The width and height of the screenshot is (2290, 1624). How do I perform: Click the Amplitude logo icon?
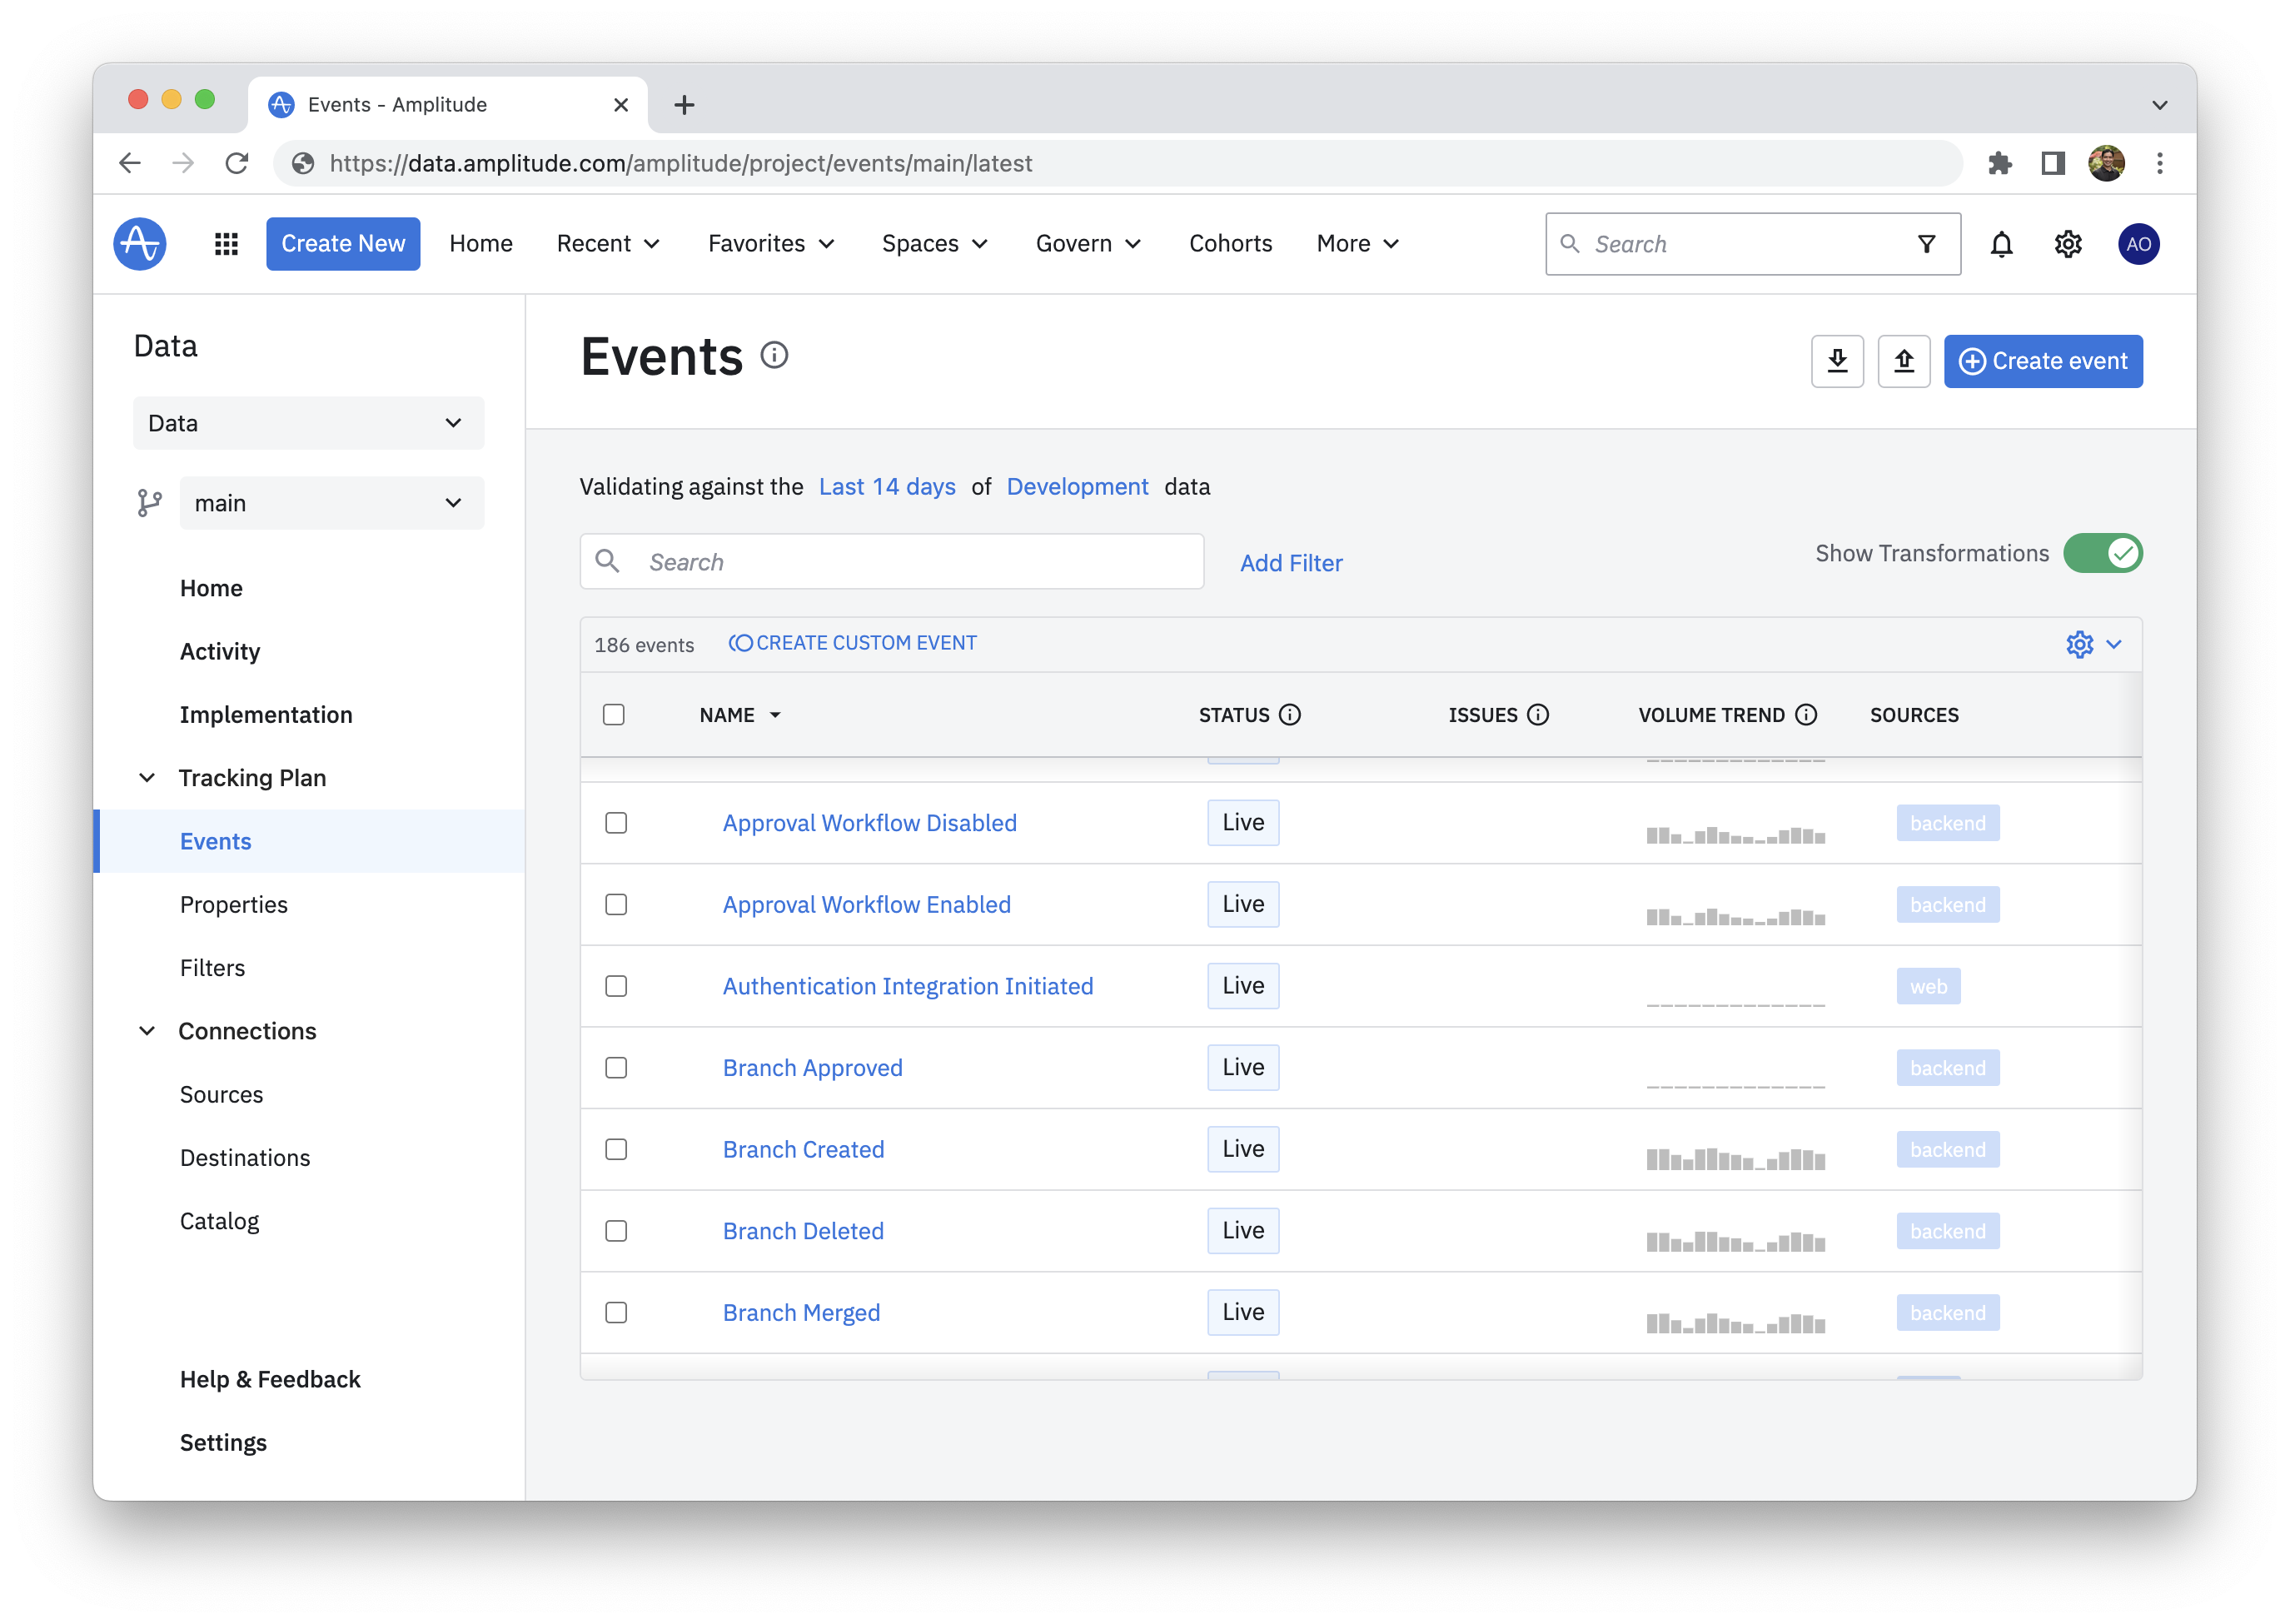[x=140, y=244]
